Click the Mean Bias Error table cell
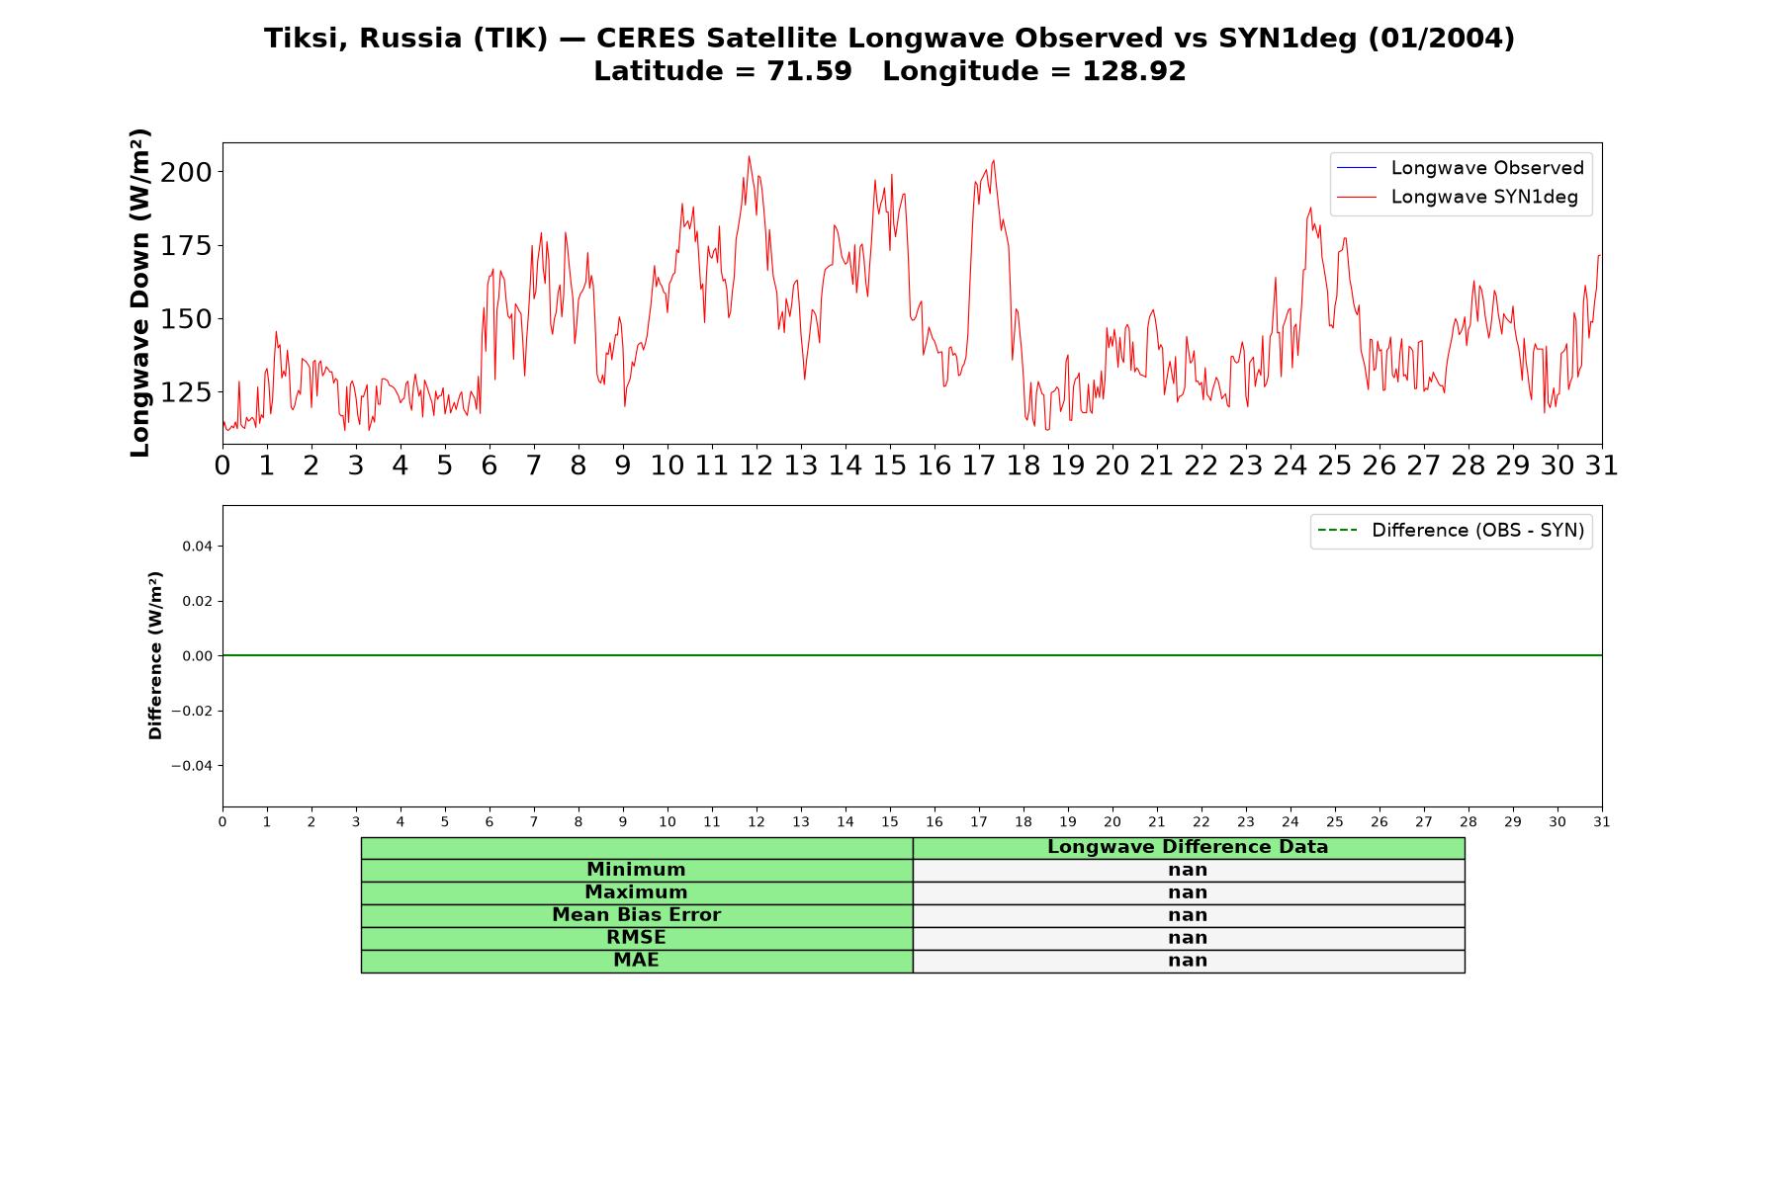Image resolution: width=1780 pixels, height=1186 pixels. [x=636, y=916]
